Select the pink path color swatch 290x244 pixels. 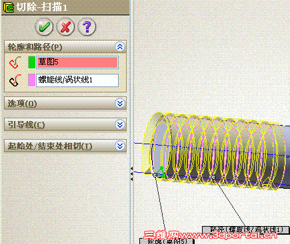point(32,80)
